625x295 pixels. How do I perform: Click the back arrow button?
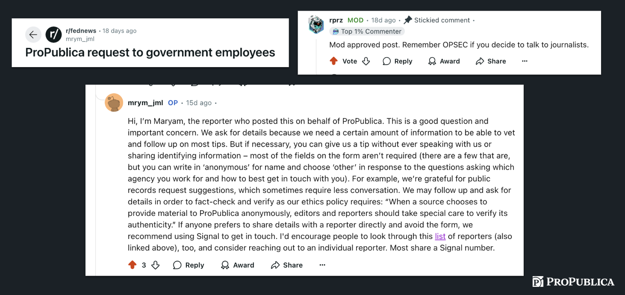click(33, 35)
